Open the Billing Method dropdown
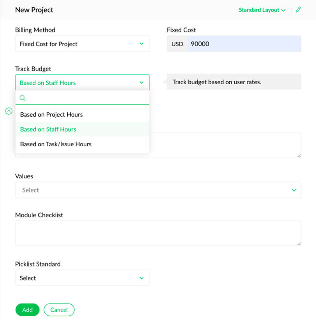 [x=82, y=44]
